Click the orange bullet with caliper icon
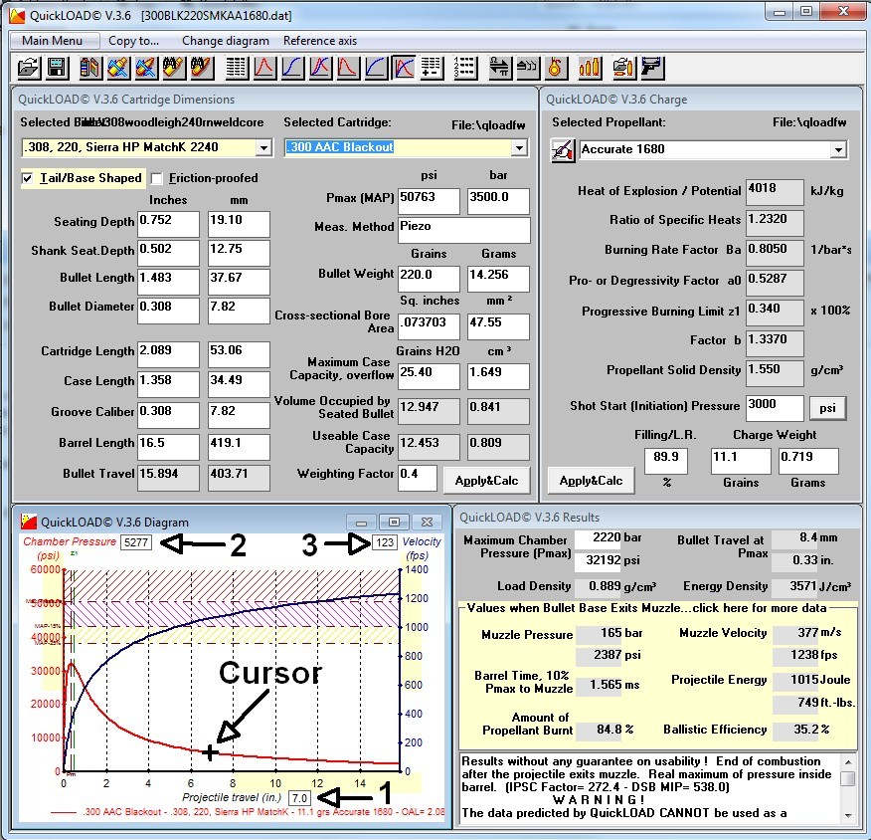 coord(146,68)
